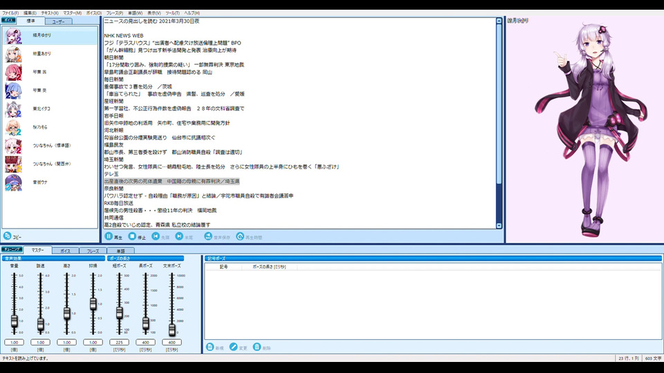
Task: Click the highlighted line ending 埼玉県
Action: pyautogui.click(x=172, y=182)
